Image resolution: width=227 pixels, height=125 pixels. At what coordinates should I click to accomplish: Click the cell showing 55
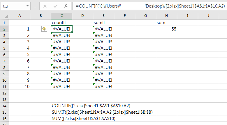click(x=166, y=29)
